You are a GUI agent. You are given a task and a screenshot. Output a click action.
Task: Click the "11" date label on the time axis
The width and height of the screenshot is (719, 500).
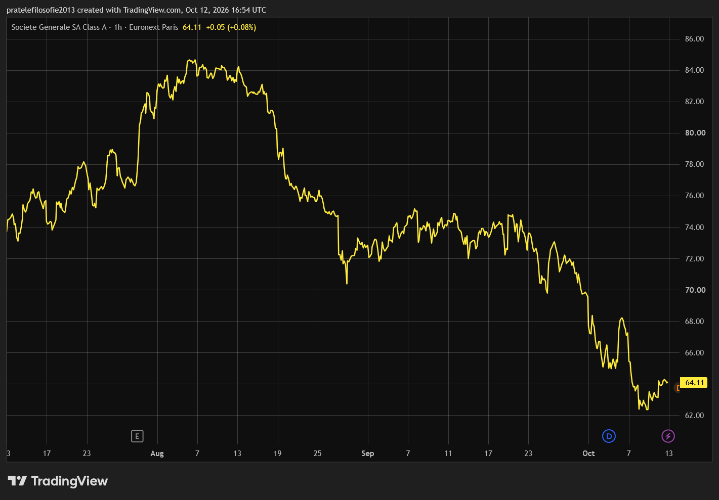coord(448,453)
